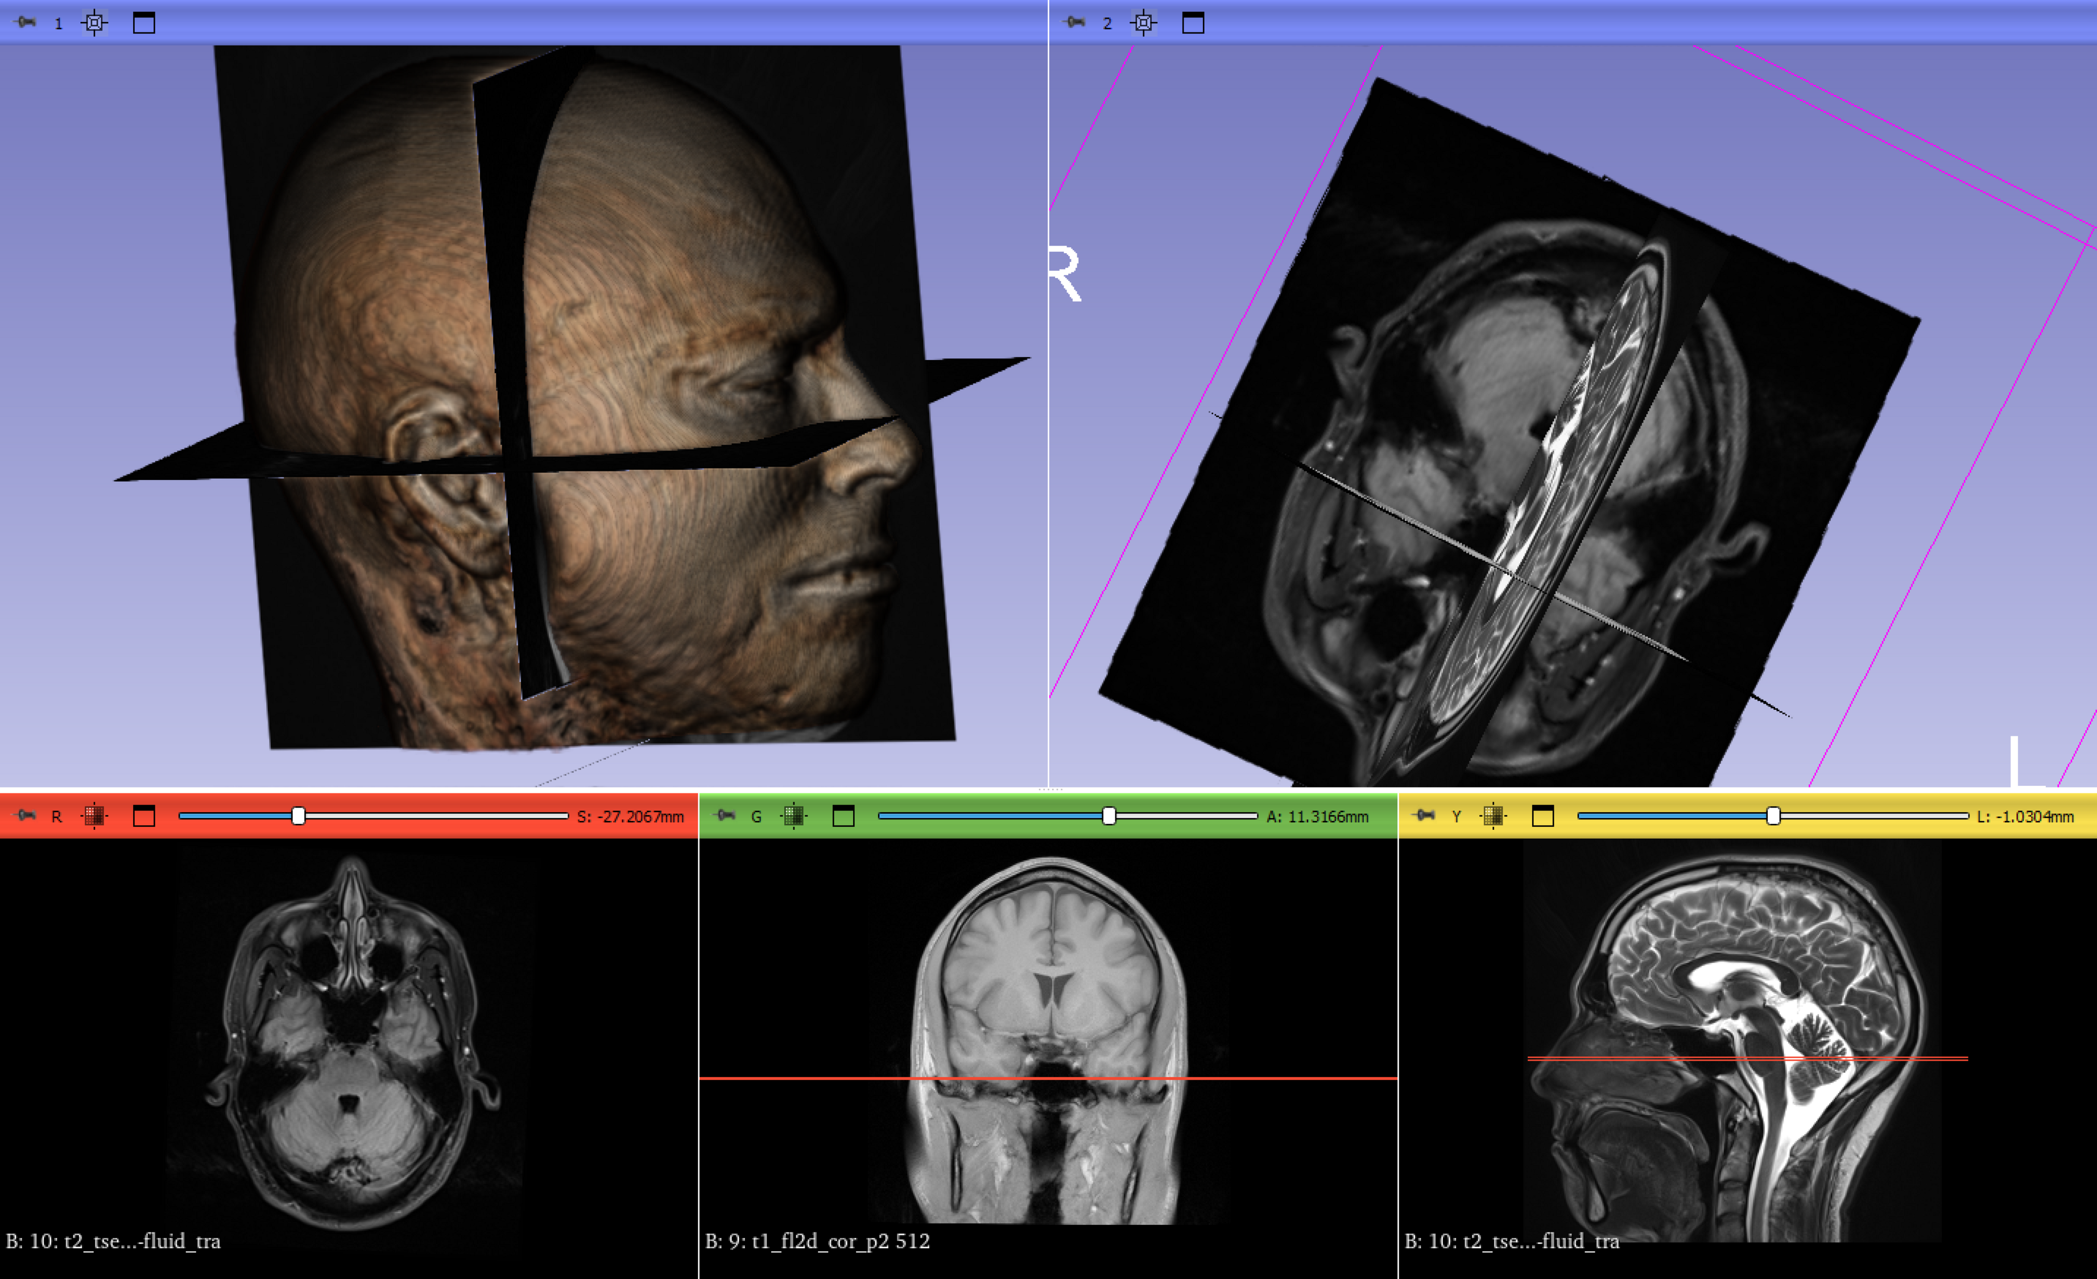This screenshot has height=1279, width=2097.
Task: Click 'B: 10: t2_tse...-fluid_tra' label in Red slice
Action: pyautogui.click(x=113, y=1241)
